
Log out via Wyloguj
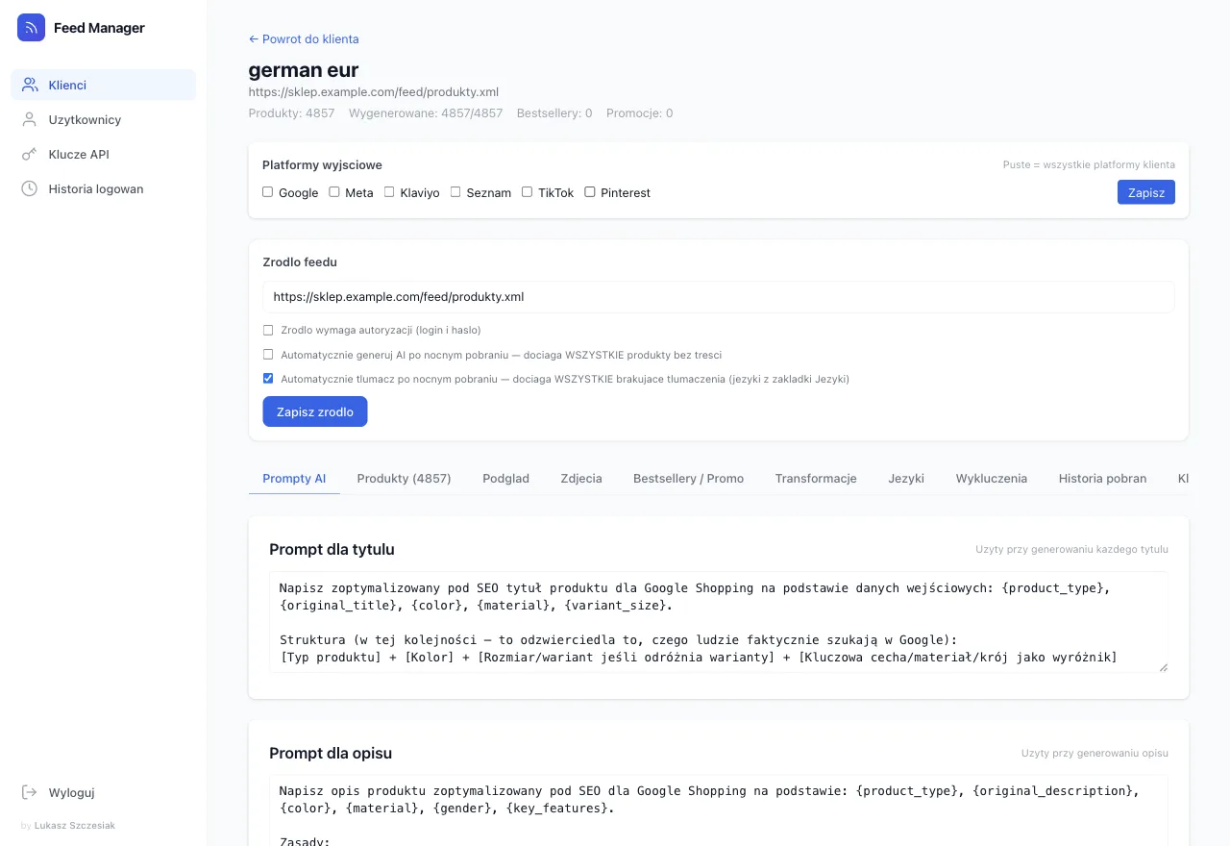pyautogui.click(x=103, y=792)
